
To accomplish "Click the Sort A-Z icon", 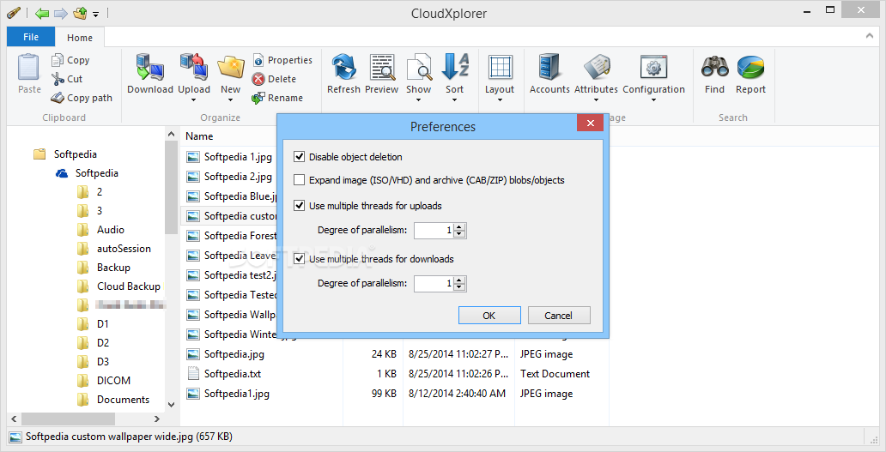I will [454, 67].
